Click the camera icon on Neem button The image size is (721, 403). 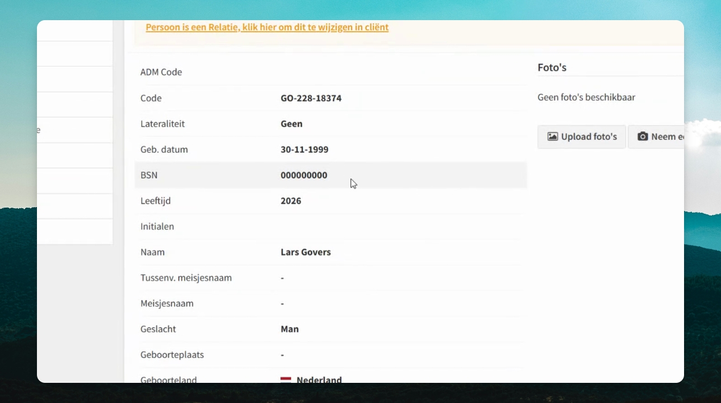click(x=643, y=137)
